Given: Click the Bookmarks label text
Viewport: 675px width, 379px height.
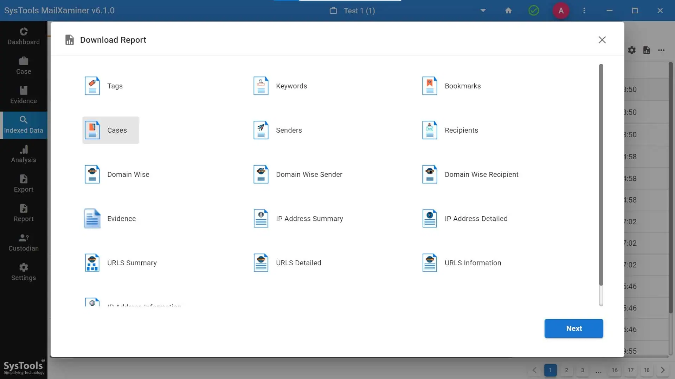Looking at the screenshot, I should (463, 86).
